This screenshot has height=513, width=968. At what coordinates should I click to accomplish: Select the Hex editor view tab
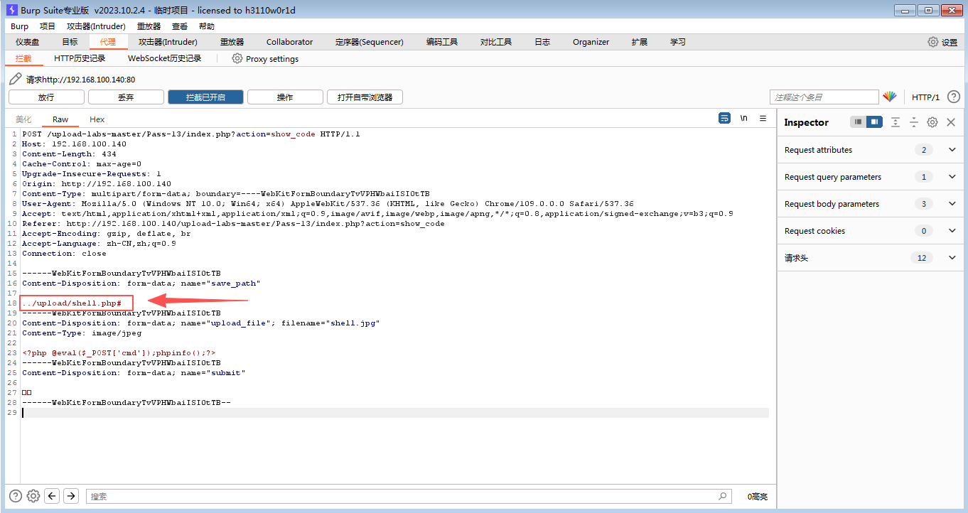click(x=97, y=119)
